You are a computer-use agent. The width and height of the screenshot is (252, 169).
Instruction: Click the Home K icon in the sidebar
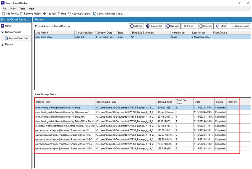[x=2, y=26]
